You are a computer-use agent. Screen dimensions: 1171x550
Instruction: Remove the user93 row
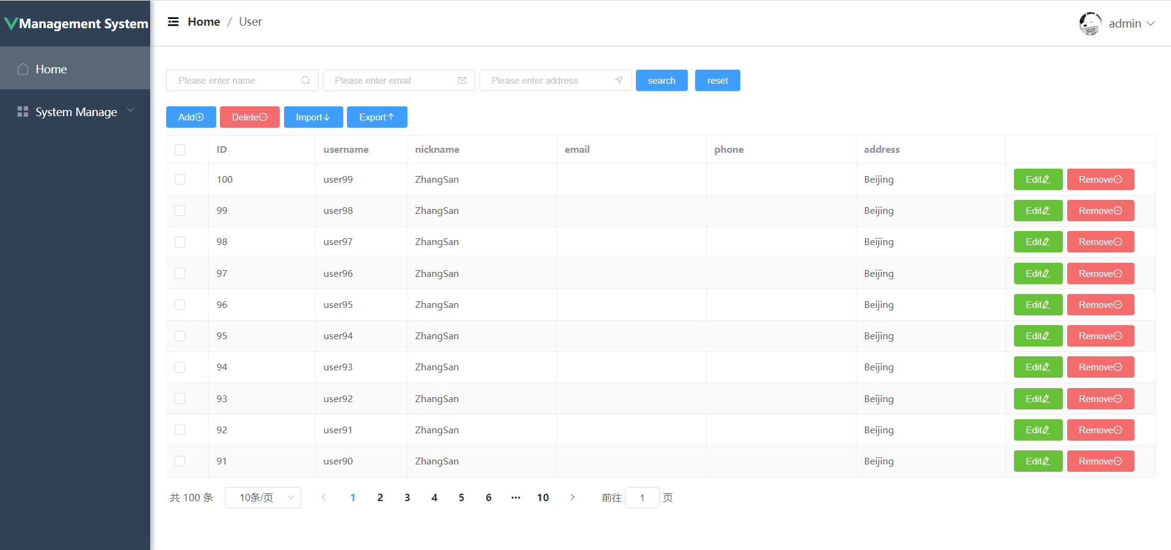point(1100,367)
